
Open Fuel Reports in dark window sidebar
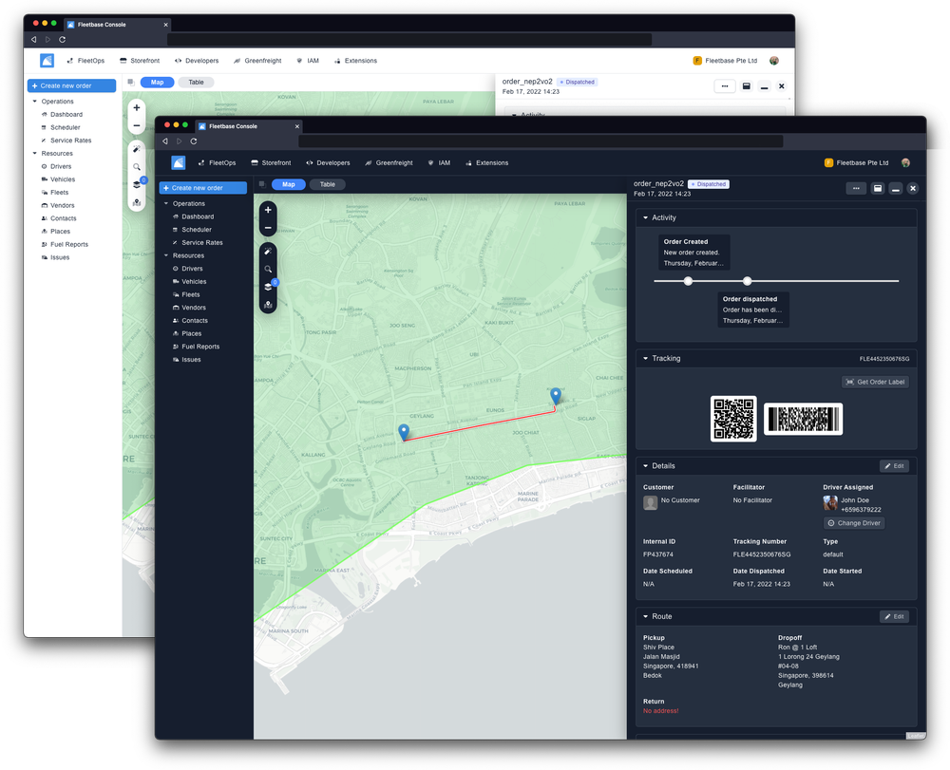click(x=197, y=347)
